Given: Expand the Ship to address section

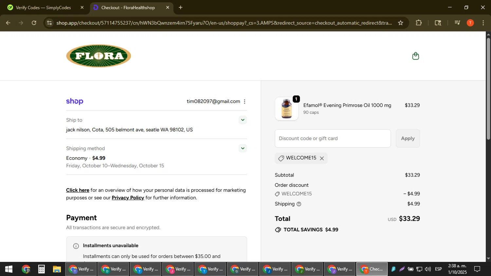Looking at the screenshot, I should point(243,120).
